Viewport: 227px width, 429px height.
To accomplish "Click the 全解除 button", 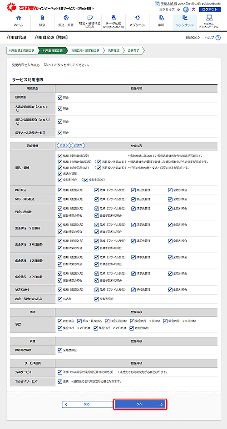I will point(78,146).
